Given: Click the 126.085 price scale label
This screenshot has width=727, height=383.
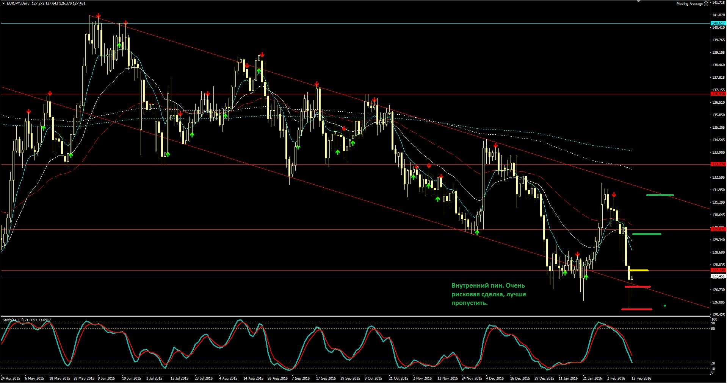Looking at the screenshot, I should (719, 302).
